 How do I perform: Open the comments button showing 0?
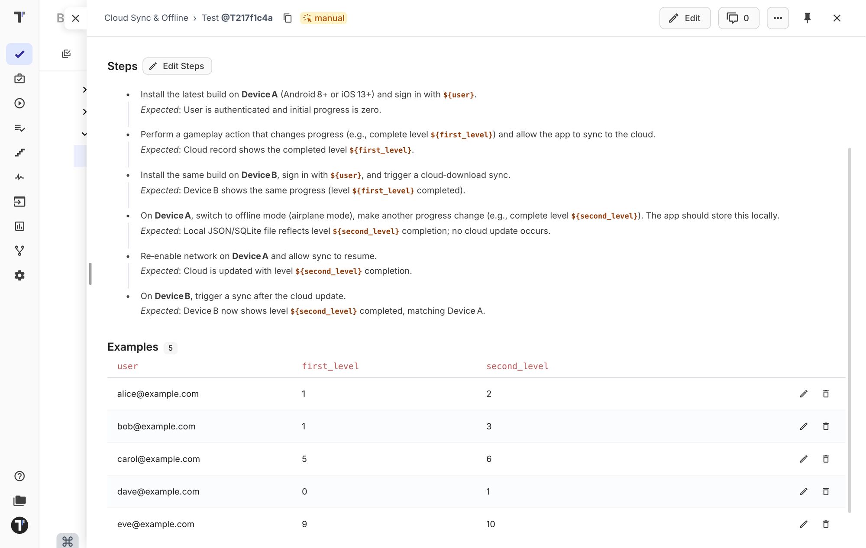coord(739,18)
